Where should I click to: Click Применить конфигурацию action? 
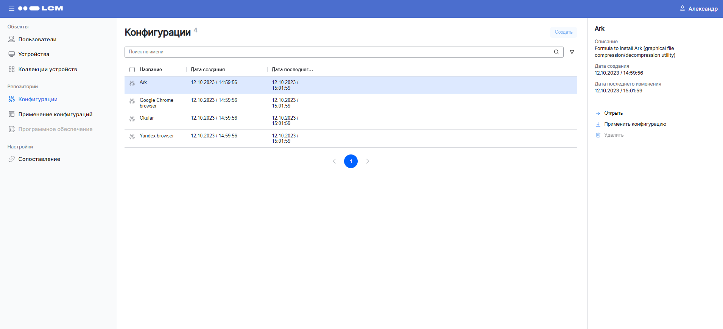(635, 124)
